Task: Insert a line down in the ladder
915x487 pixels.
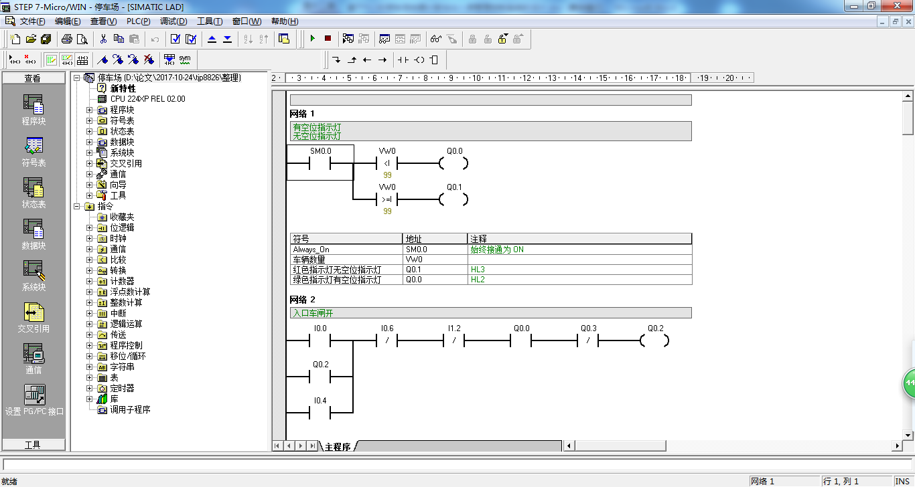Action: (336, 60)
